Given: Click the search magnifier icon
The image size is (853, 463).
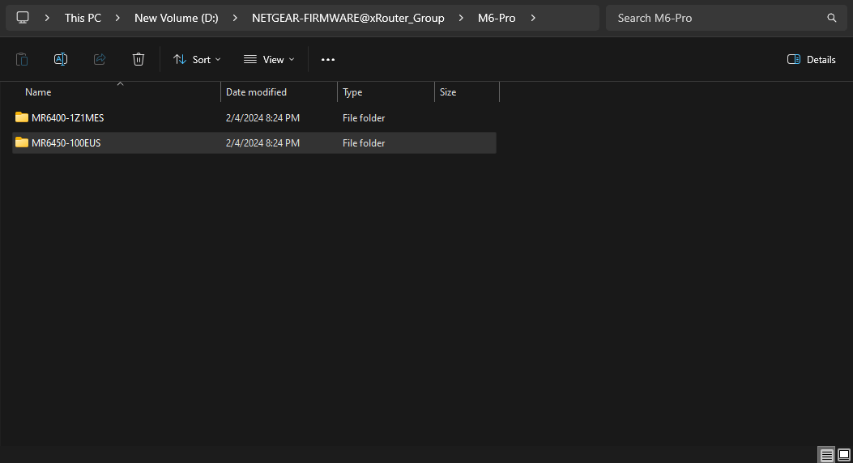Looking at the screenshot, I should (x=831, y=18).
